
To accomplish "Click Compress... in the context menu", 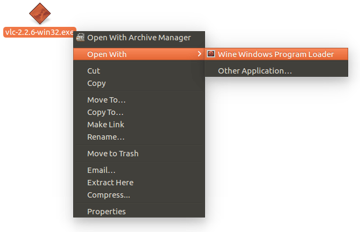I will (x=139, y=195).
